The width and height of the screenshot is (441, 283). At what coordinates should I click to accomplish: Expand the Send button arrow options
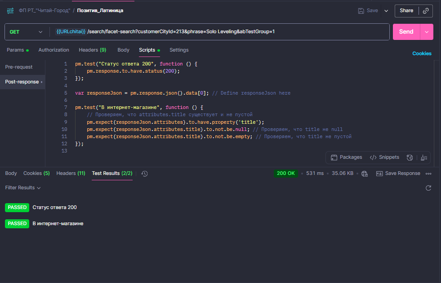point(427,32)
